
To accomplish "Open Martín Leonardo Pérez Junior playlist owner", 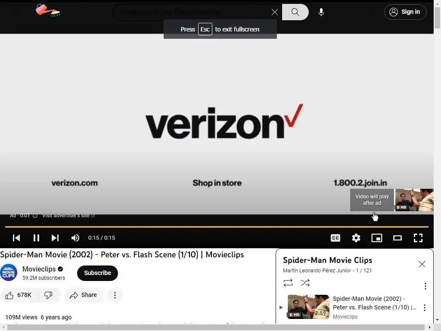I will (317, 271).
